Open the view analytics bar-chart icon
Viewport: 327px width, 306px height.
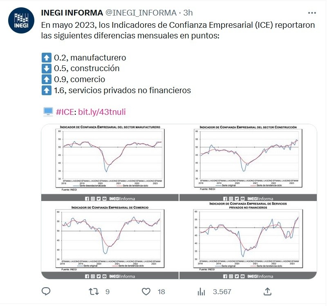201,291
